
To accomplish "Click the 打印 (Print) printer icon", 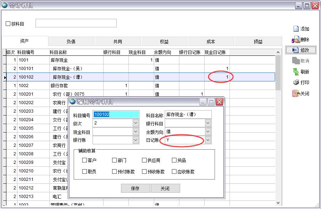I will (x=296, y=82).
